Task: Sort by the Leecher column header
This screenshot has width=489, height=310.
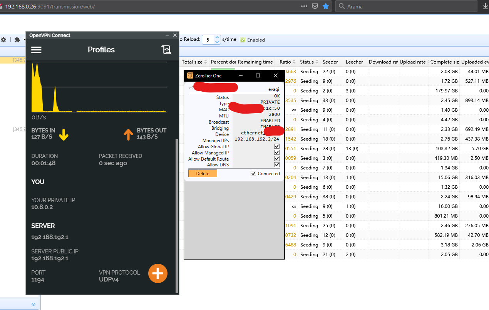Action: (354, 62)
